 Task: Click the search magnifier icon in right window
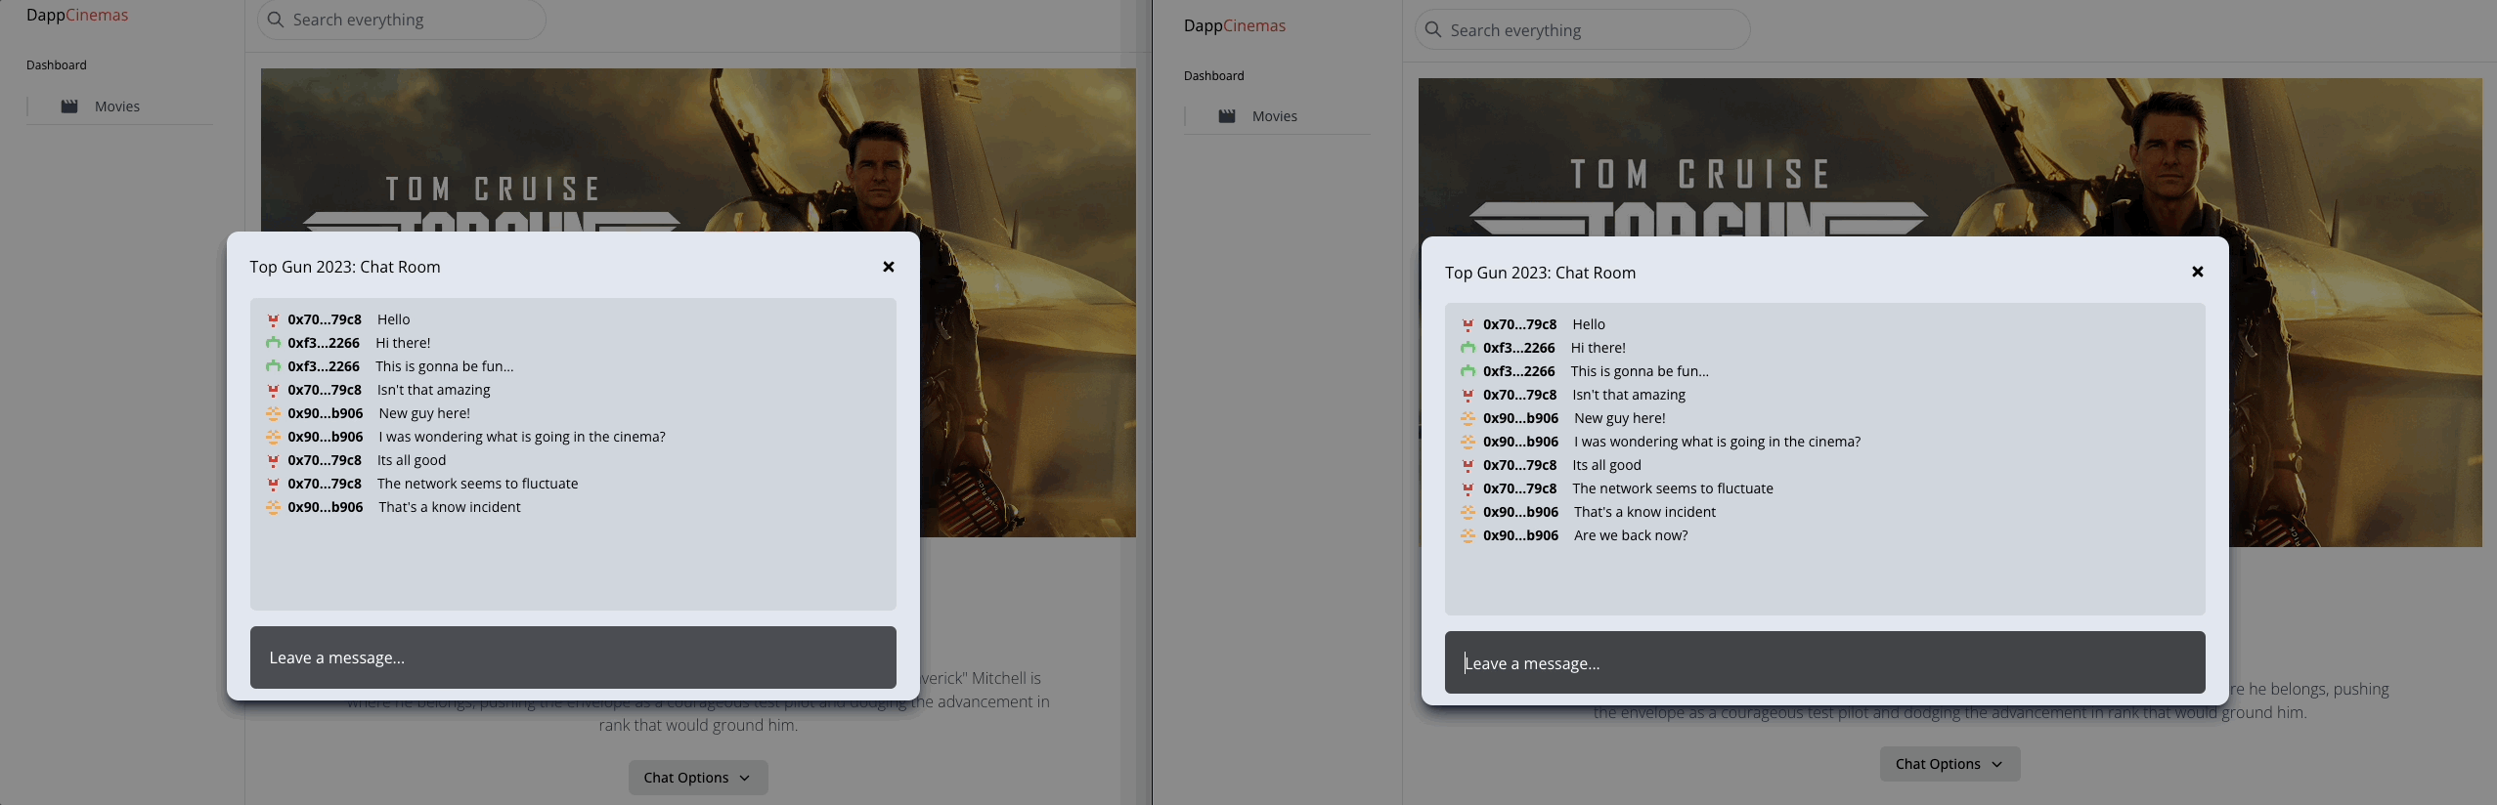pyautogui.click(x=1433, y=30)
